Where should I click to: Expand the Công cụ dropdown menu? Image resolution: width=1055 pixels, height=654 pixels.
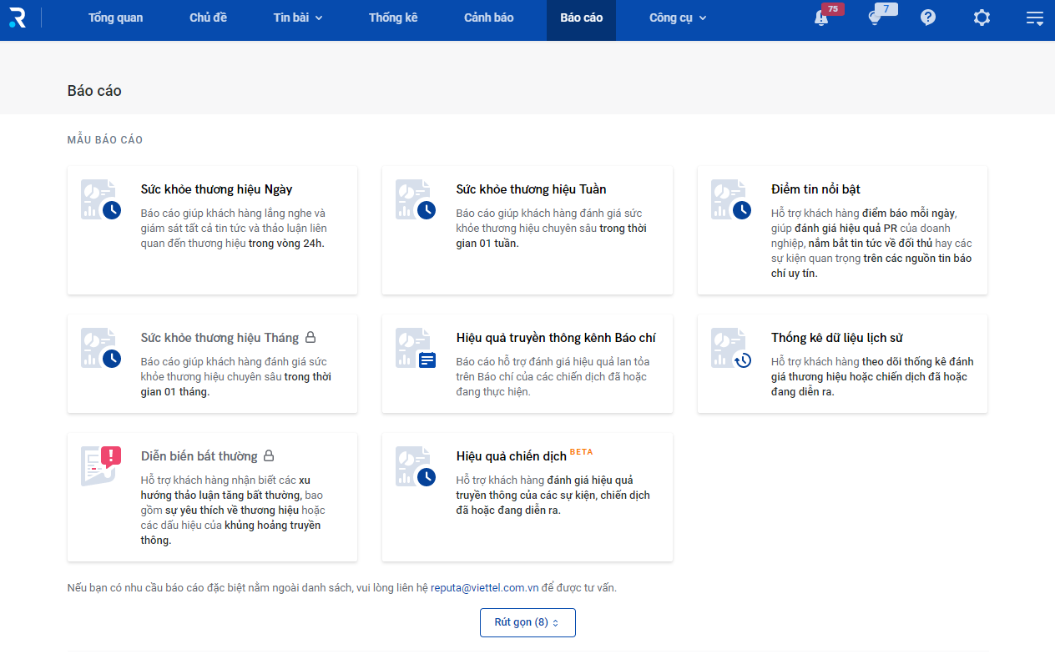coord(678,18)
